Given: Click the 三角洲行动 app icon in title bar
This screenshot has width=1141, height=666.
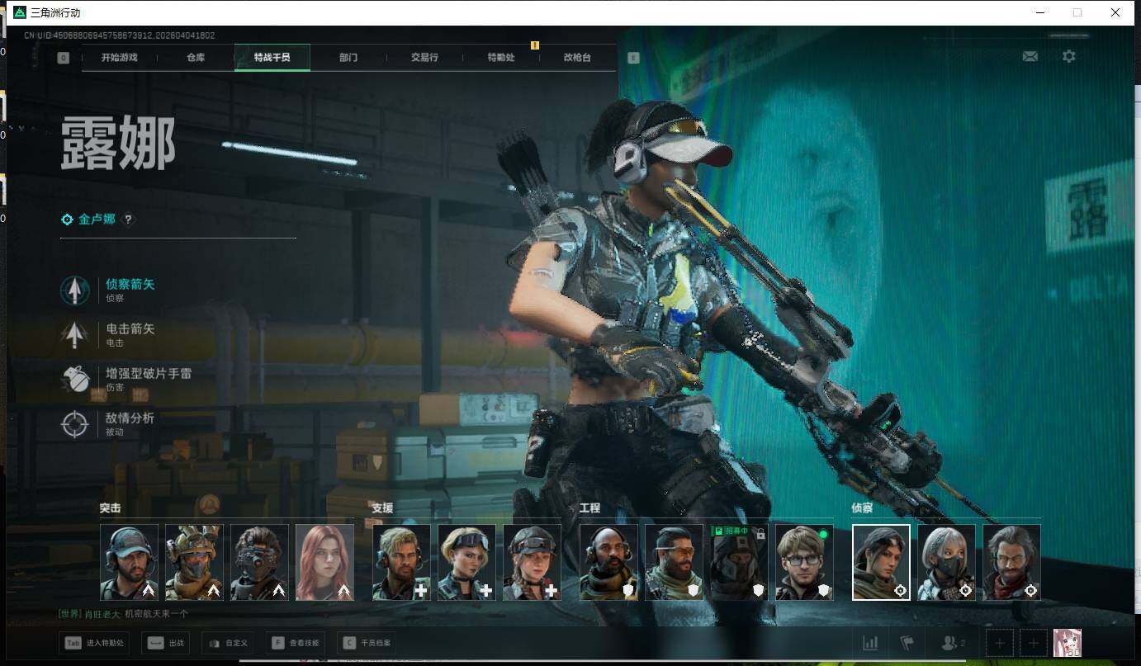Looking at the screenshot, I should (x=20, y=12).
